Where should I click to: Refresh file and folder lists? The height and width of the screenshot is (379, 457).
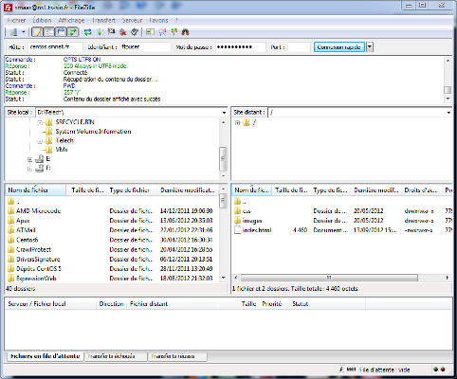pos(88,32)
